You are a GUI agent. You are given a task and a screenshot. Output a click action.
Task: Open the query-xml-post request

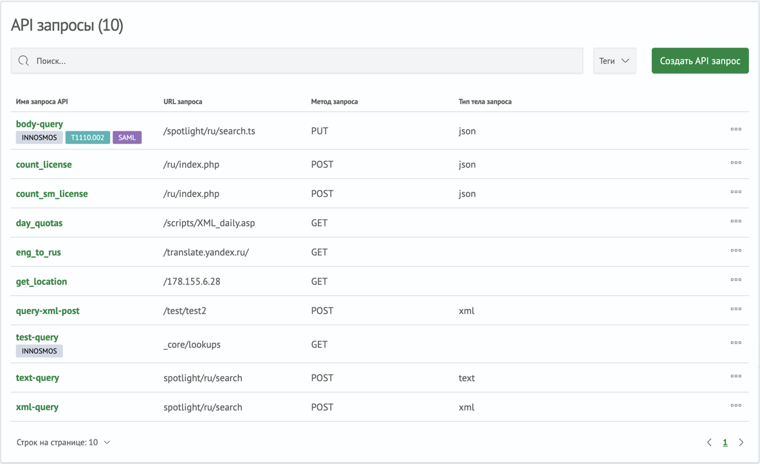pos(48,311)
